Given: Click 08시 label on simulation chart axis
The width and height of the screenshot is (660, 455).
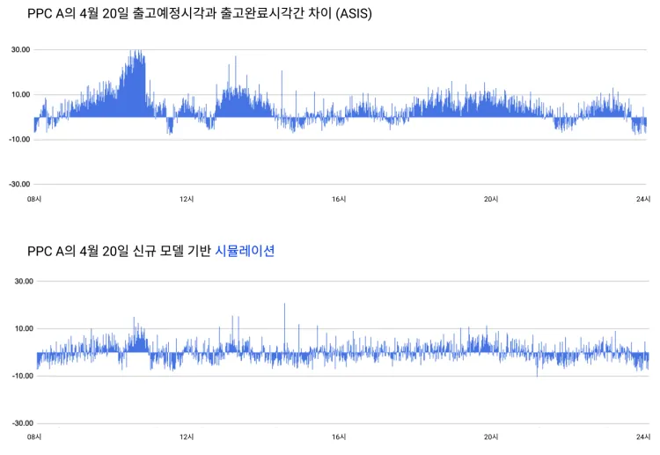Looking at the screenshot, I should [x=34, y=437].
